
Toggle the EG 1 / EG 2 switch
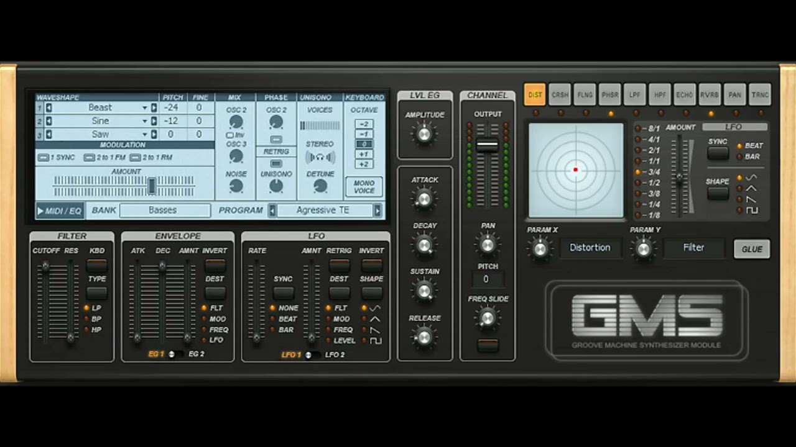click(x=175, y=354)
